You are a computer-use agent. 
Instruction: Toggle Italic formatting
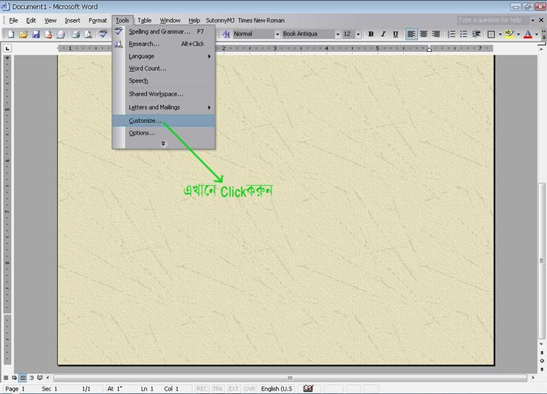[383, 34]
